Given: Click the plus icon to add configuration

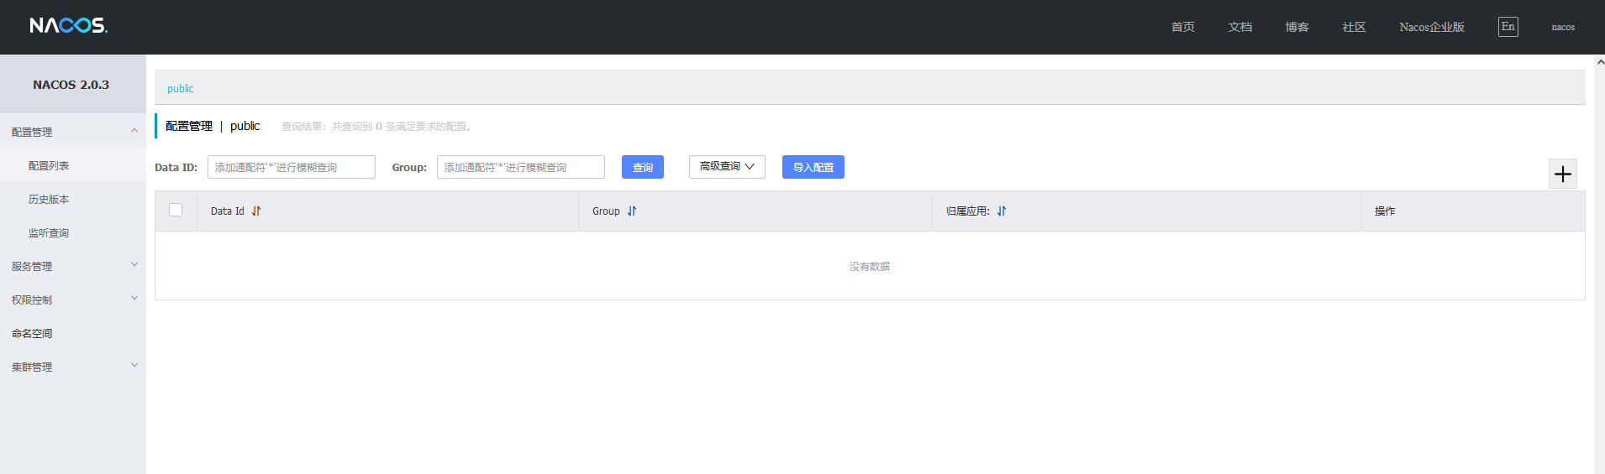Looking at the screenshot, I should click(1562, 174).
